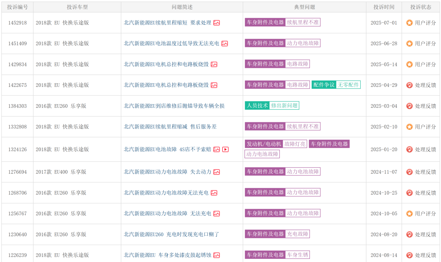Viewport: 441px width, 262px height.
Task: Click red feedback status icon for 1384303
Action: click(409, 106)
